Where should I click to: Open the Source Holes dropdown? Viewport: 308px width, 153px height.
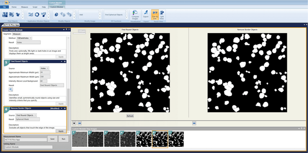[x=45, y=68]
